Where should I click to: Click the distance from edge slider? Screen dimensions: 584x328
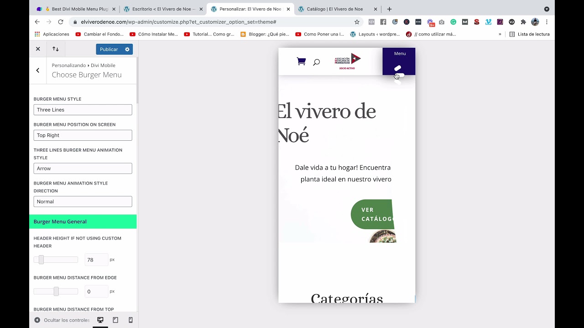click(x=56, y=292)
